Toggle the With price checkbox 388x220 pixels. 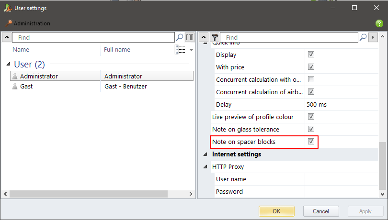point(311,67)
